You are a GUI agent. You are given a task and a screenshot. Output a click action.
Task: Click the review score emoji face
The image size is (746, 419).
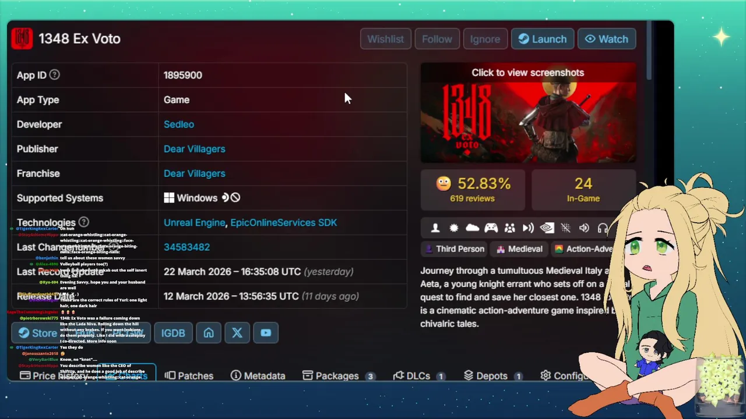point(444,184)
